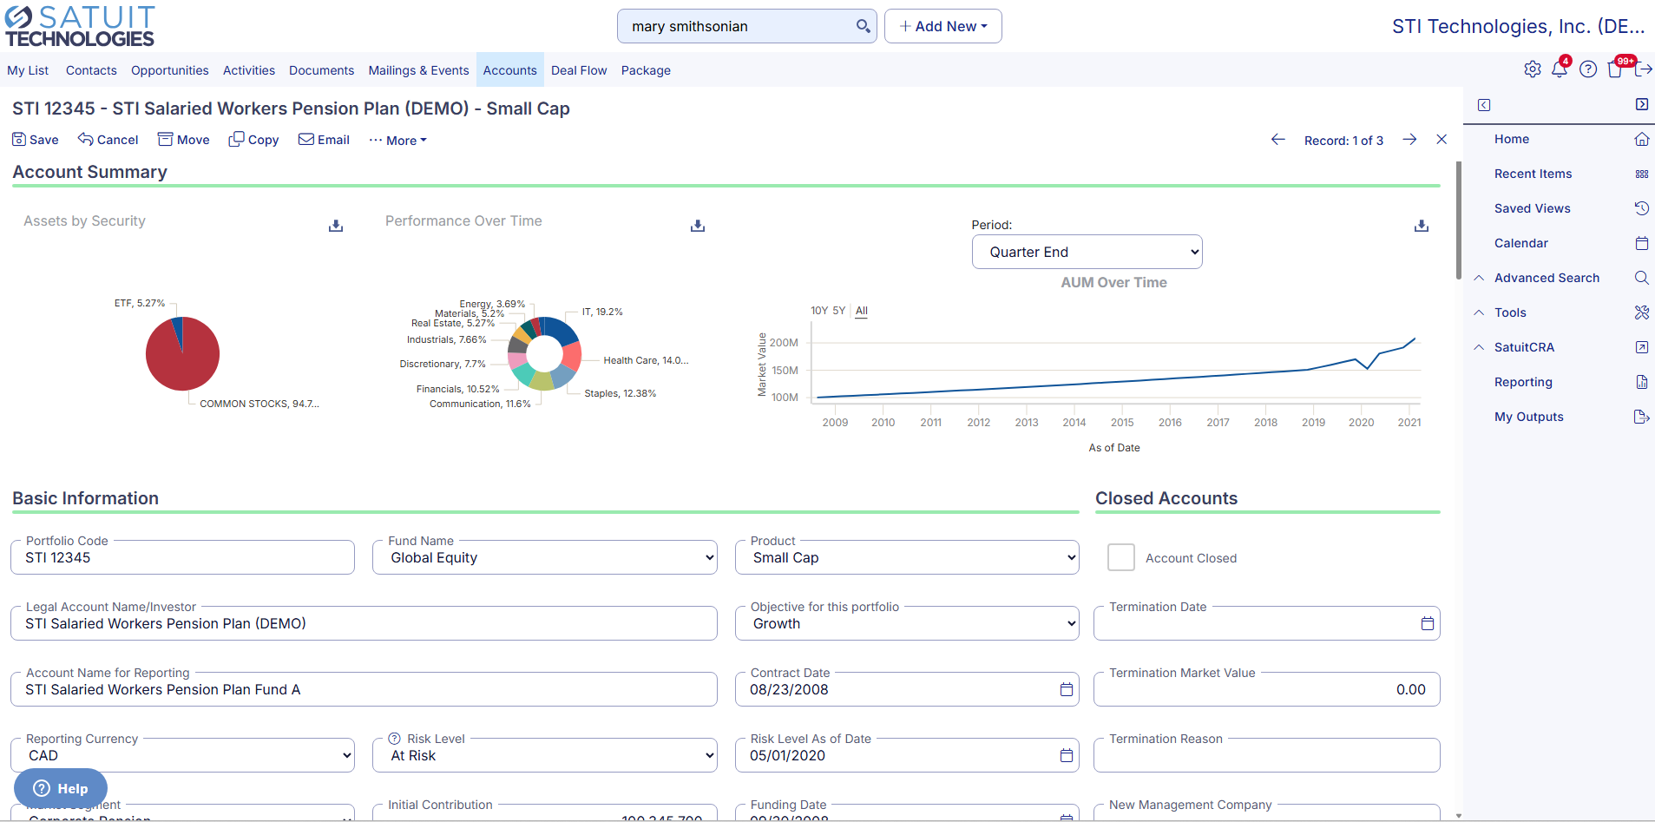Open the Package tab

point(646,70)
